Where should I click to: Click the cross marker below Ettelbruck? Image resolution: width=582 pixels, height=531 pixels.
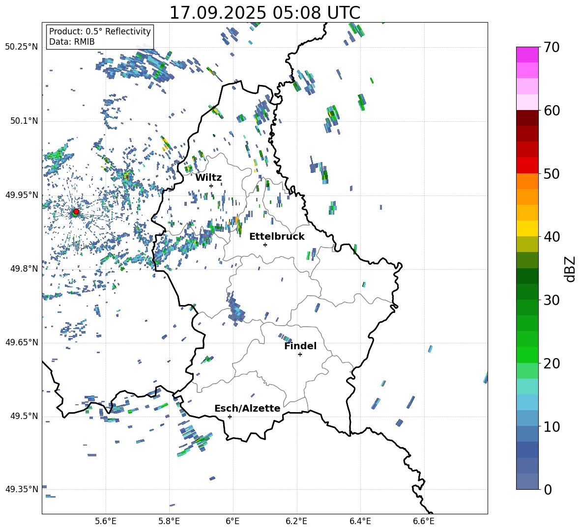click(x=265, y=245)
